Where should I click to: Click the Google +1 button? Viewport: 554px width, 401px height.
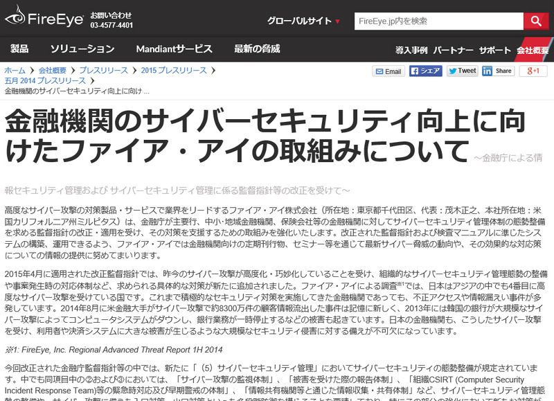coord(533,71)
